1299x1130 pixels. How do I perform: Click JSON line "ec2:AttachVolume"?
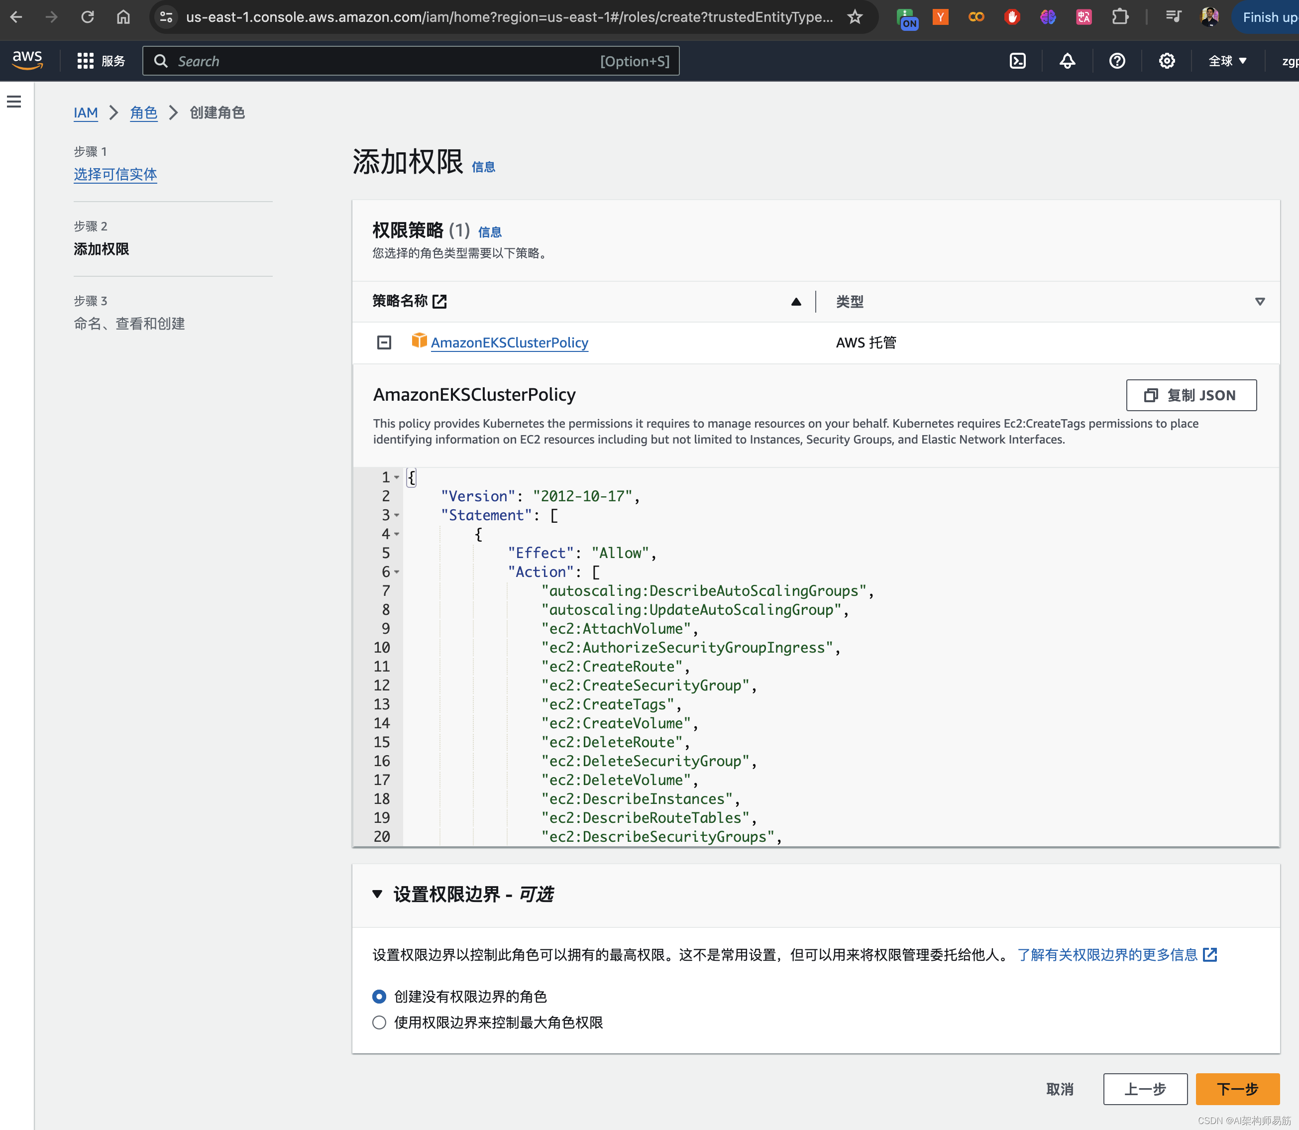620,629
